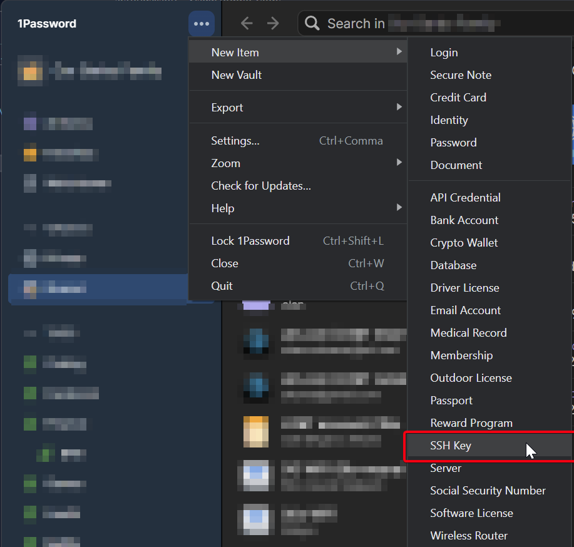Expand the New Item submenu arrow

399,52
